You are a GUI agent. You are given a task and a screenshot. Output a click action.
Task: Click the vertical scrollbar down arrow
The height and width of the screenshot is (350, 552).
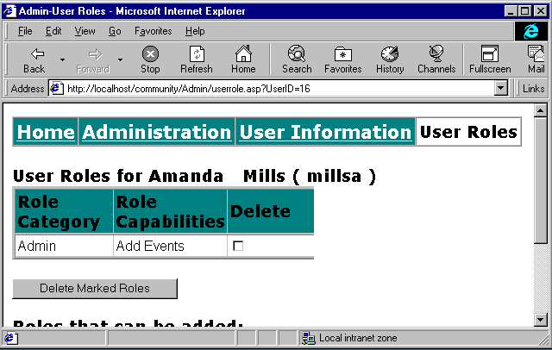click(x=541, y=320)
